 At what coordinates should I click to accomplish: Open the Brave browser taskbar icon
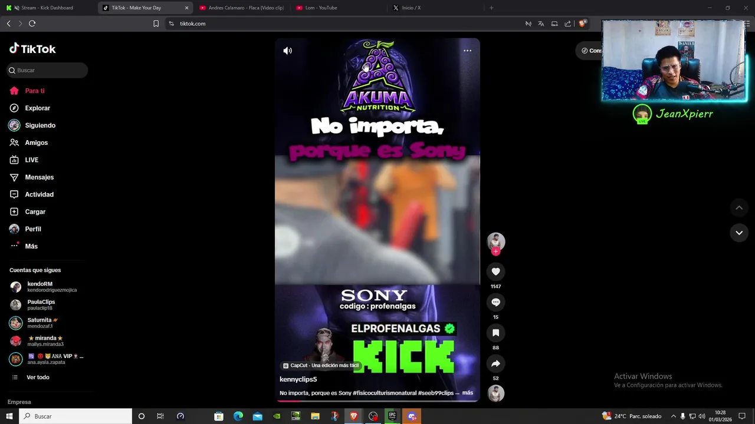pyautogui.click(x=354, y=416)
